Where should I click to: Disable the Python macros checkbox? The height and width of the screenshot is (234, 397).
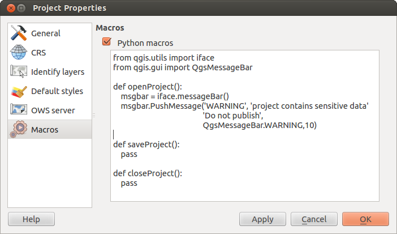click(x=106, y=42)
